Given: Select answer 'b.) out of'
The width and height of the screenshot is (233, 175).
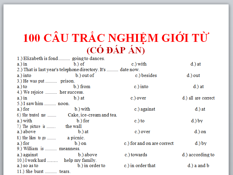Looking at the screenshot, I should [85, 76].
